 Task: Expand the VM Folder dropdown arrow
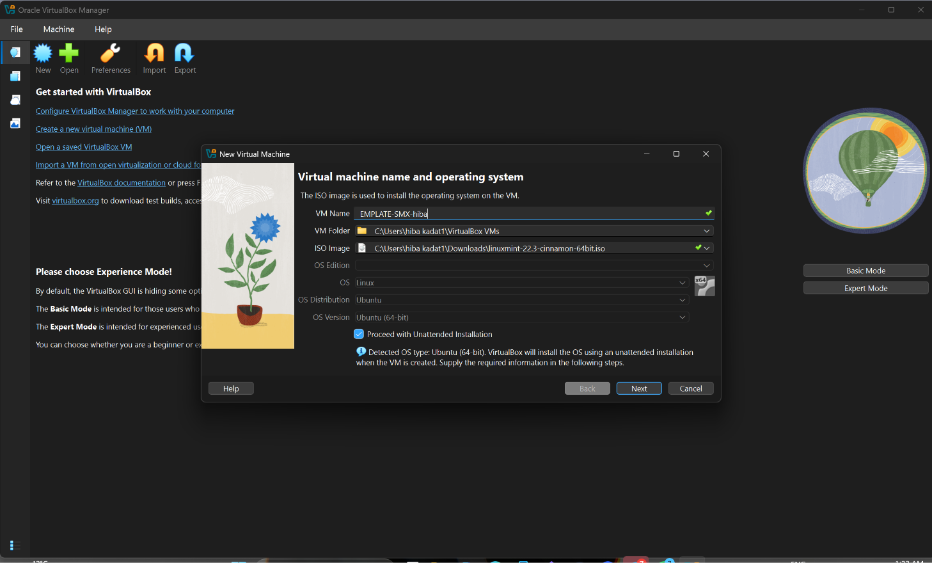[707, 231]
